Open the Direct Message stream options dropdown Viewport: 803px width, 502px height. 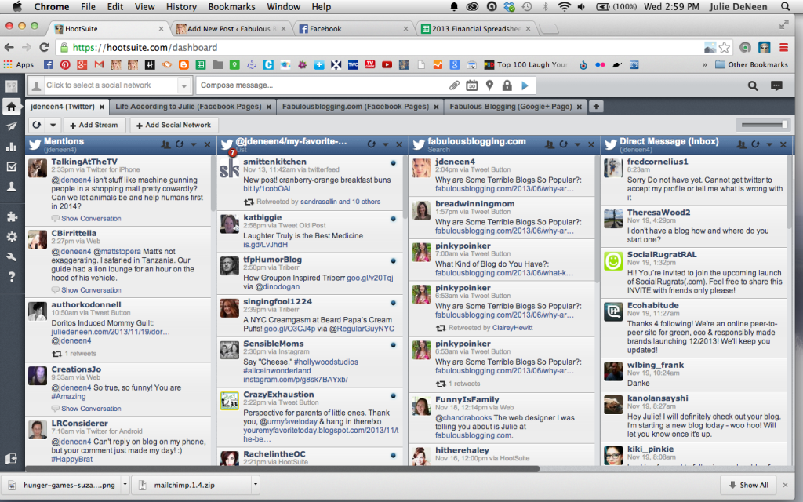769,144
